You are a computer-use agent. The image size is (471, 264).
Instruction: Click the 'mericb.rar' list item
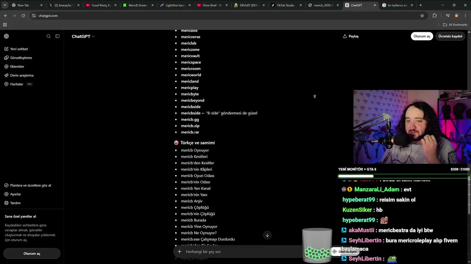click(190, 132)
